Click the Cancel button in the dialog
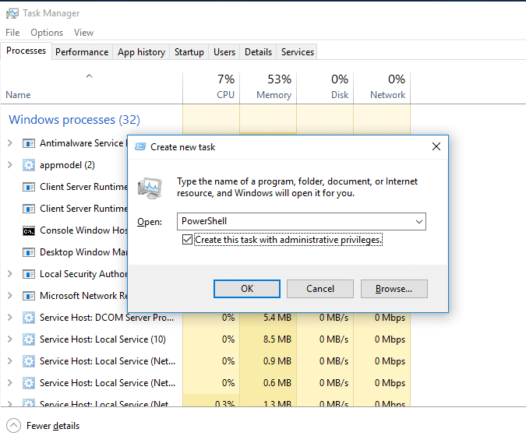The width and height of the screenshot is (526, 443). pyautogui.click(x=320, y=289)
